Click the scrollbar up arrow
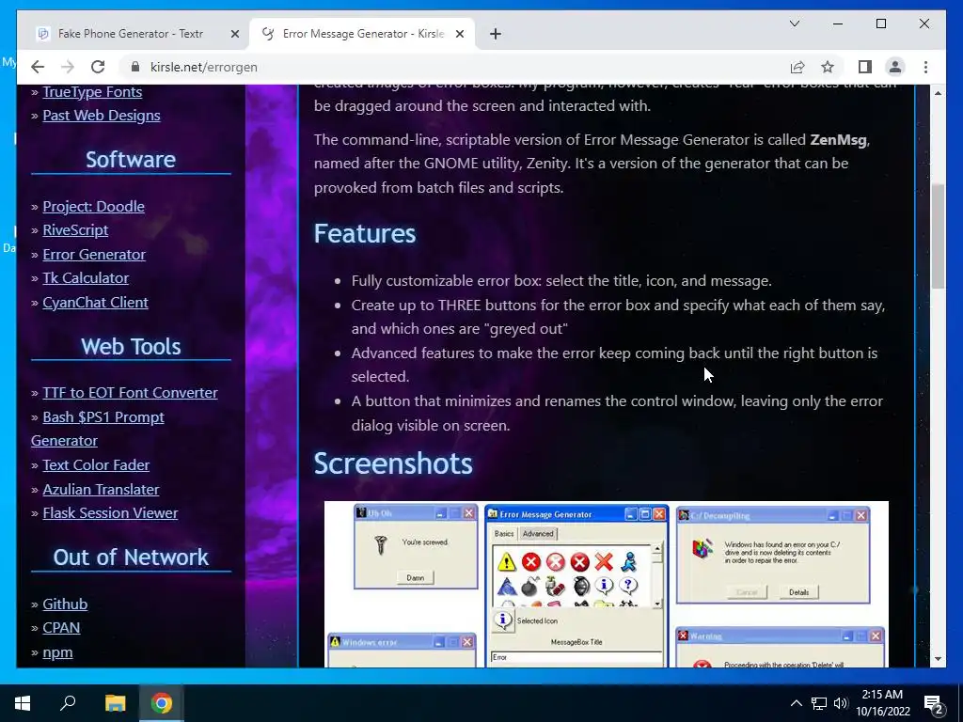 coord(938,93)
